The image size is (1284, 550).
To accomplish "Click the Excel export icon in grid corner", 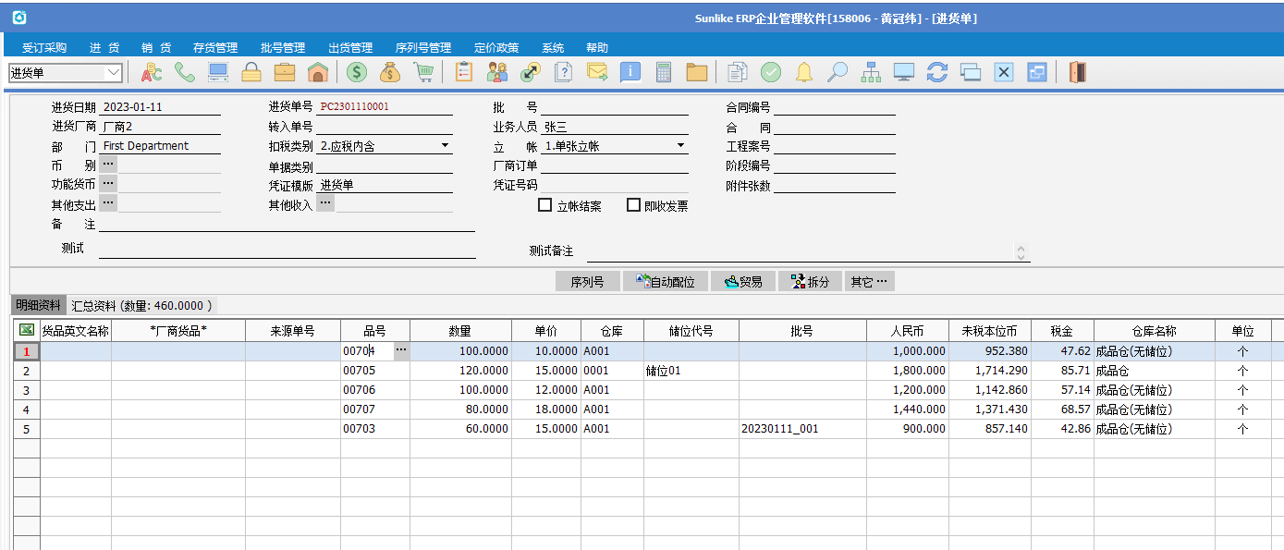I will [x=26, y=330].
